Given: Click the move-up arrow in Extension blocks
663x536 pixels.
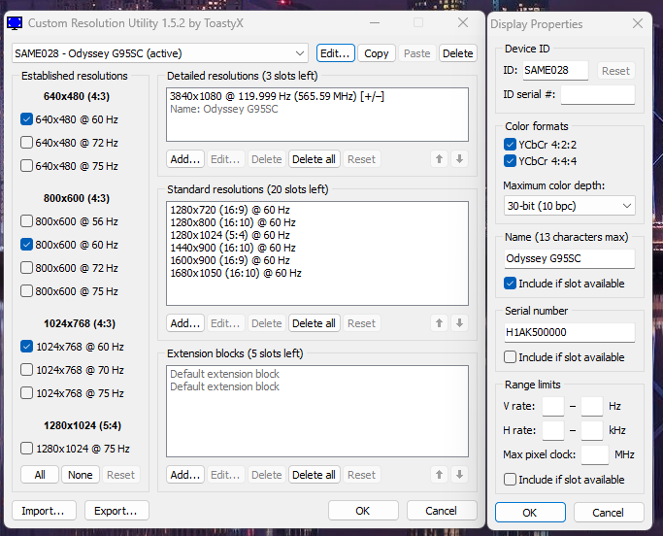Looking at the screenshot, I should (x=440, y=475).
